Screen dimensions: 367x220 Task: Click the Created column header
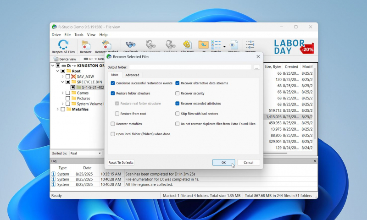[x=291, y=66]
